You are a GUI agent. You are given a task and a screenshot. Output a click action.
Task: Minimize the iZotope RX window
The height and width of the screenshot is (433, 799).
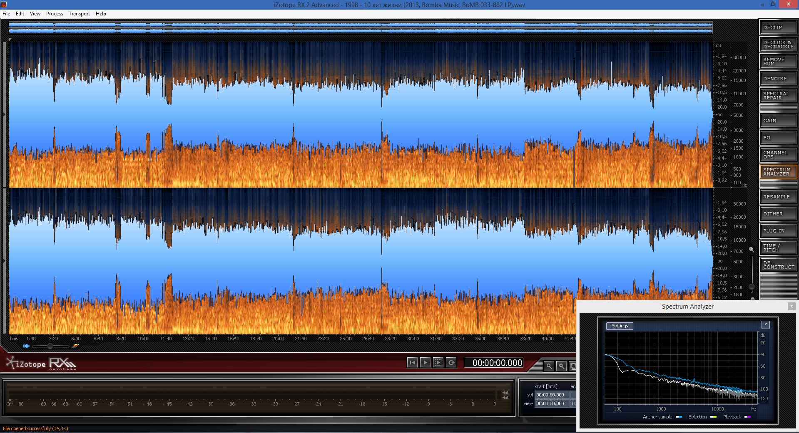(762, 5)
